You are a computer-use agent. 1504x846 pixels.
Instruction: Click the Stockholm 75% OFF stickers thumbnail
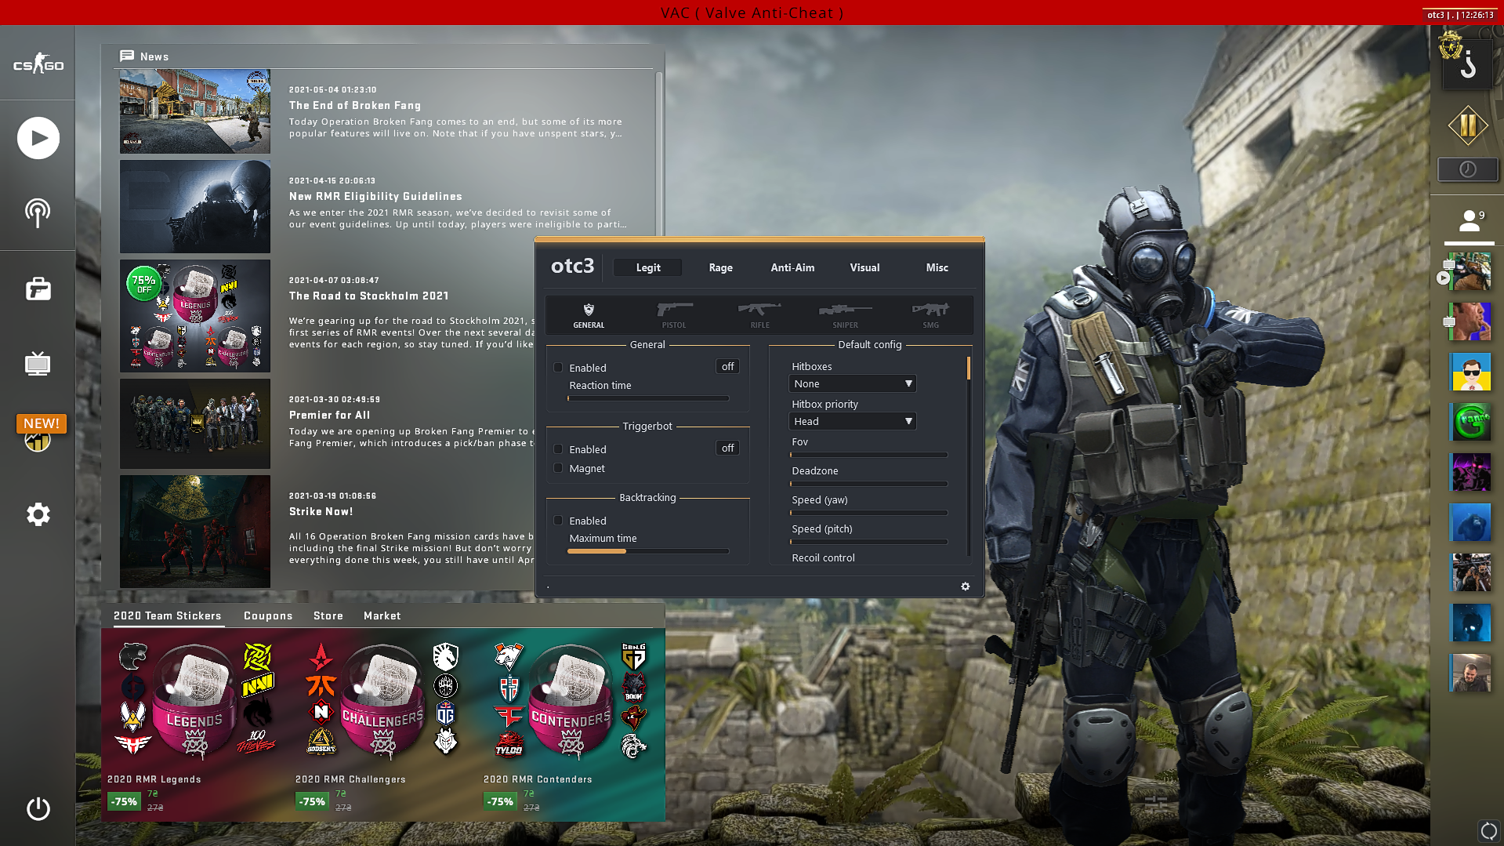pyautogui.click(x=195, y=316)
